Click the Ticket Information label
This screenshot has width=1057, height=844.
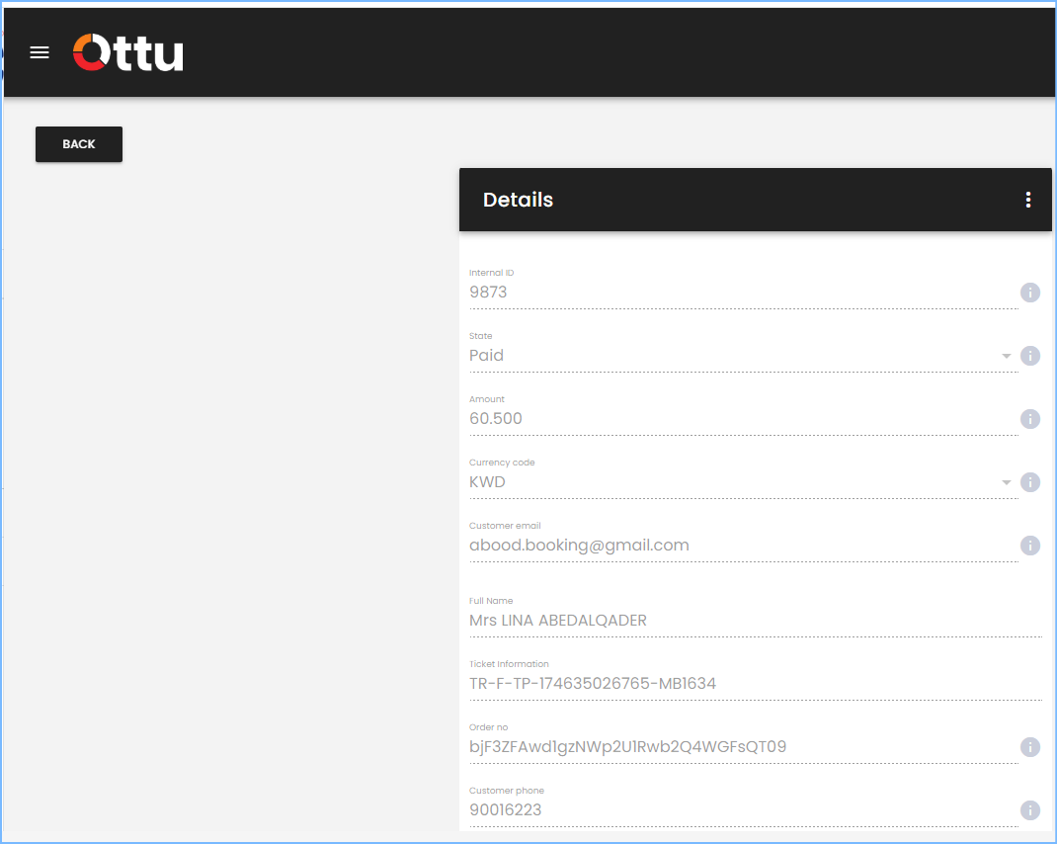point(509,664)
